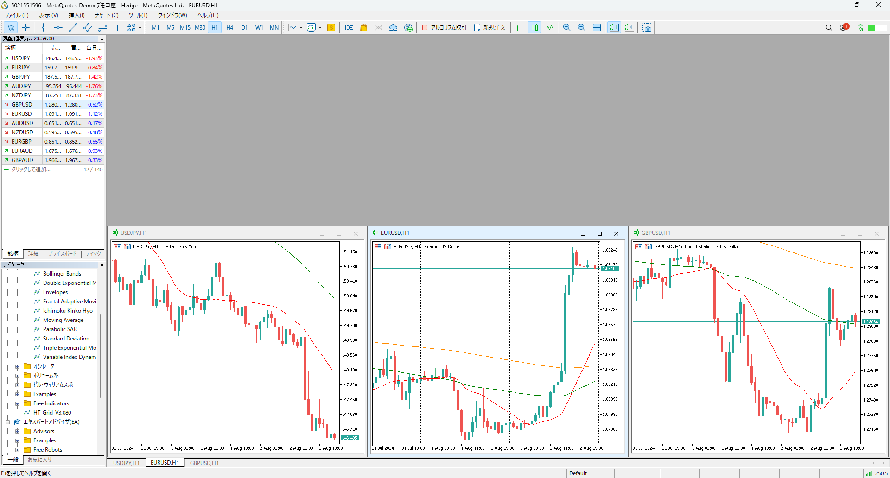Switch chart to candlestick display mode
890x478 pixels.
(x=534, y=28)
